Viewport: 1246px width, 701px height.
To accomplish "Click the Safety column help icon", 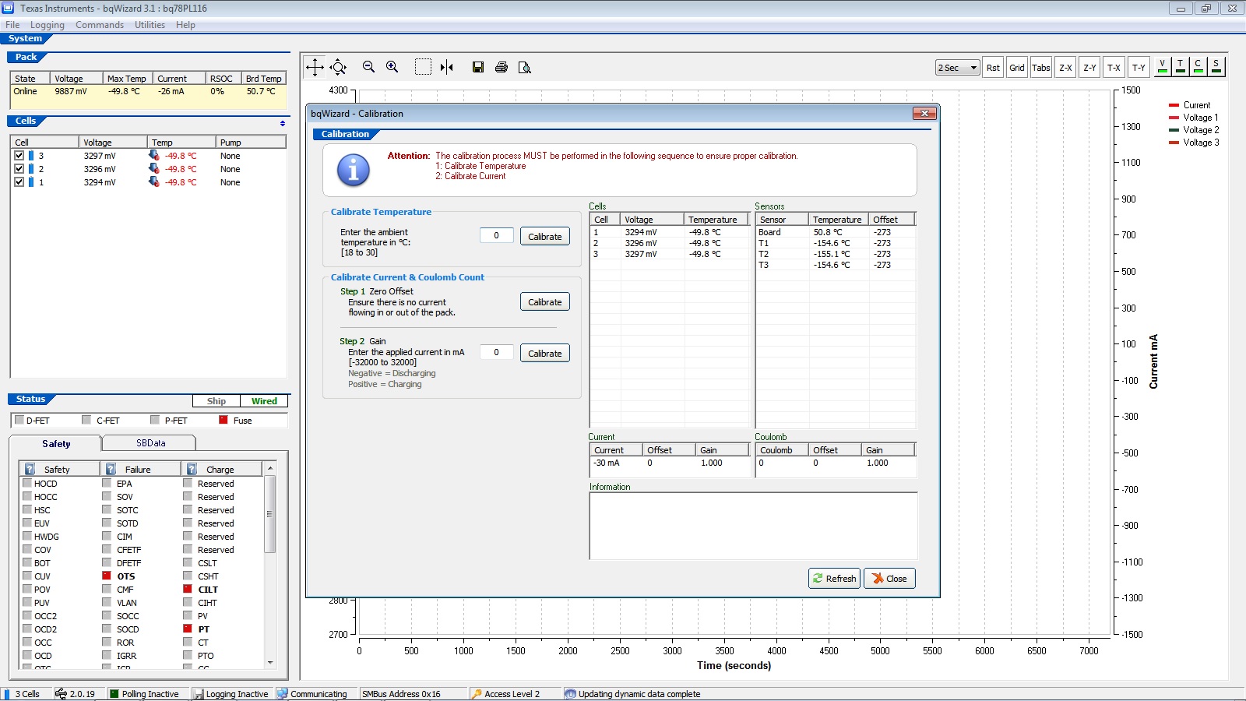I will point(30,469).
